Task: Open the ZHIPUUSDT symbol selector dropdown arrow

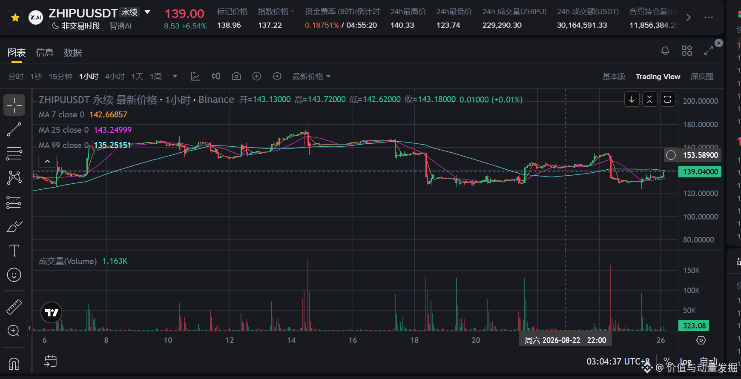Action: 147,12
